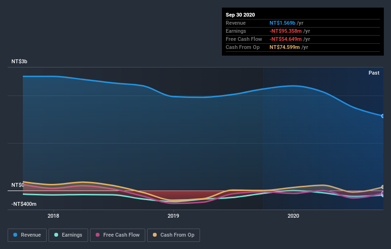Click the Past label in chart
The image size is (391, 249).
[374, 73]
